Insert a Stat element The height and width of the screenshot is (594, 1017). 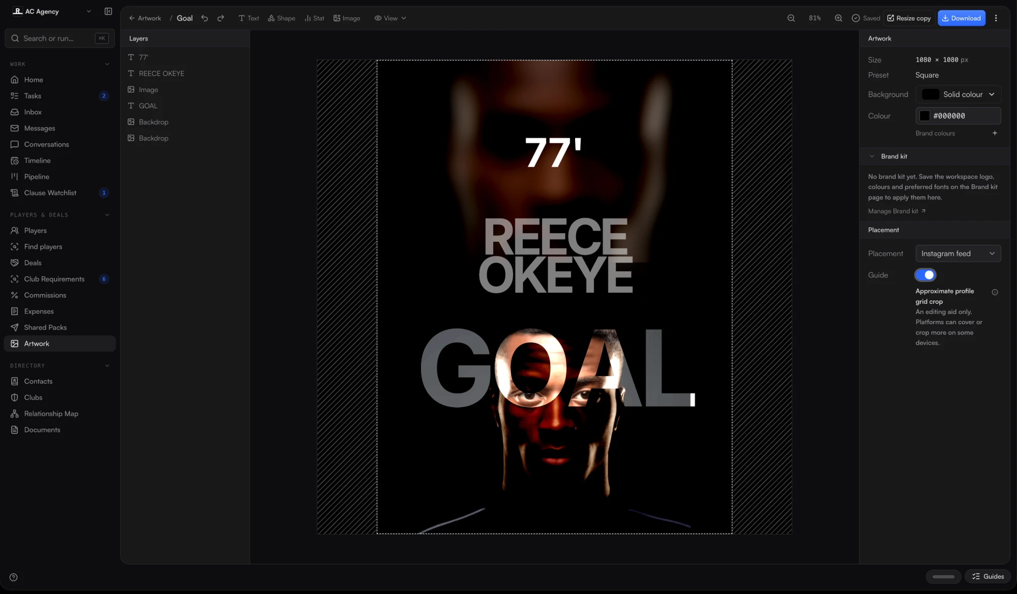314,18
